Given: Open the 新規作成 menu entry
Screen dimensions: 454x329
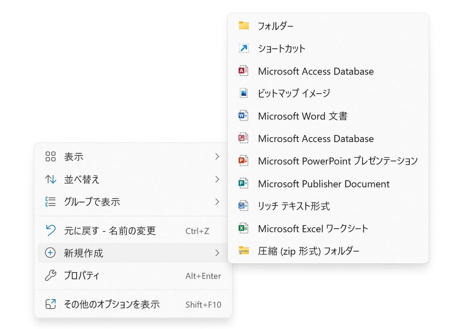Looking at the screenshot, I should click(133, 253).
